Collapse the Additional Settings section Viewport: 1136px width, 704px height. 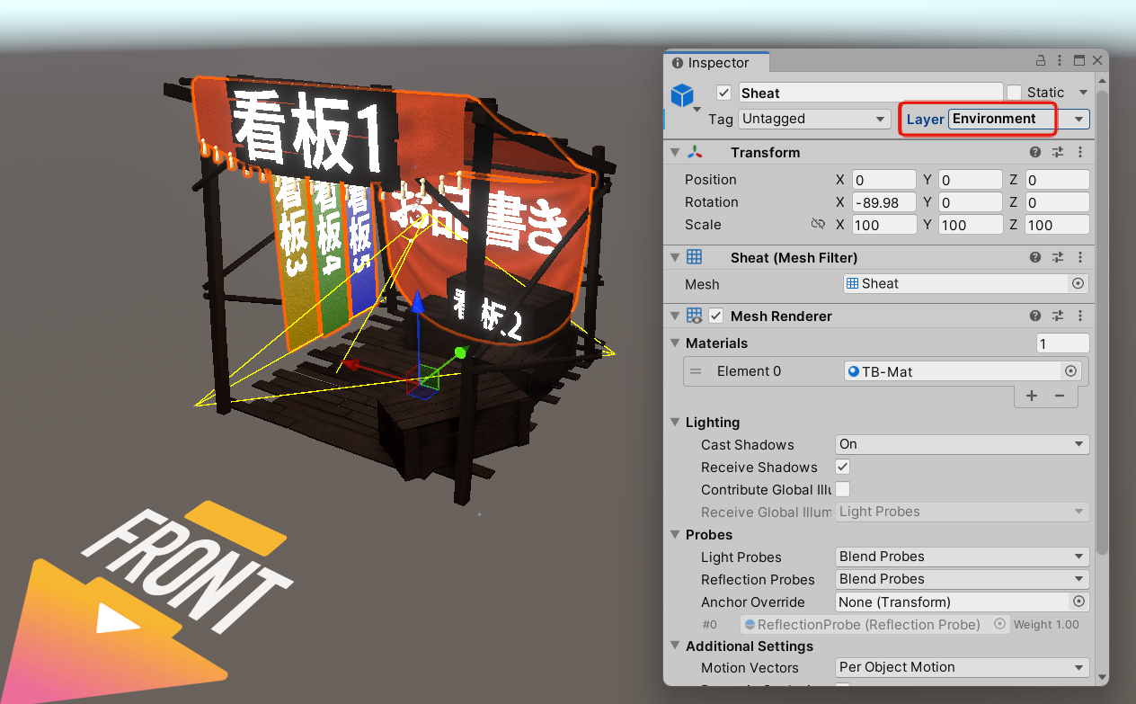tap(675, 646)
